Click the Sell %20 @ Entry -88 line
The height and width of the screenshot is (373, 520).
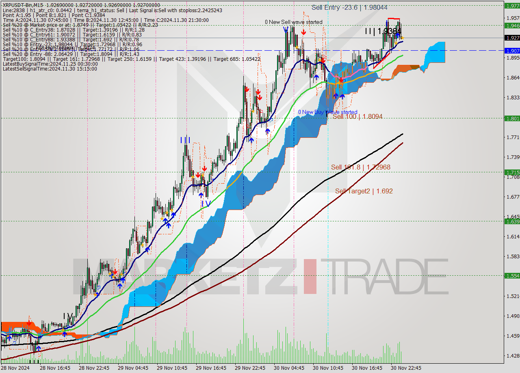point(71,54)
